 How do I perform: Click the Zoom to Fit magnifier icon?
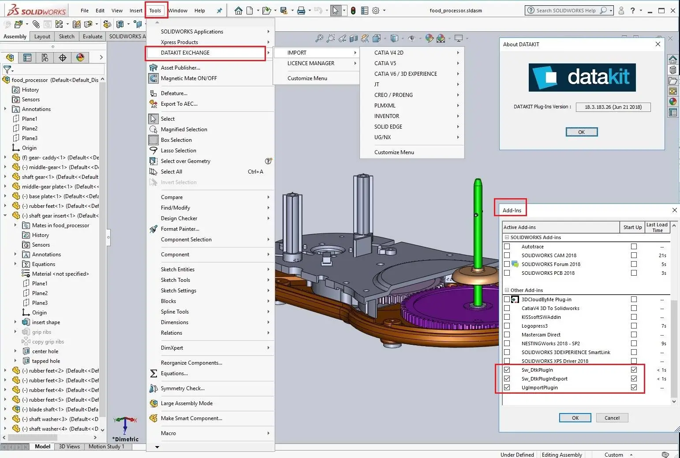click(x=319, y=39)
